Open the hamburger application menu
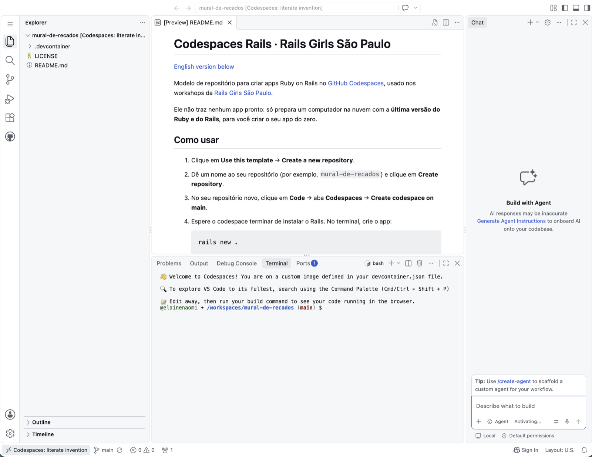This screenshot has height=457, width=592. pyautogui.click(x=10, y=24)
